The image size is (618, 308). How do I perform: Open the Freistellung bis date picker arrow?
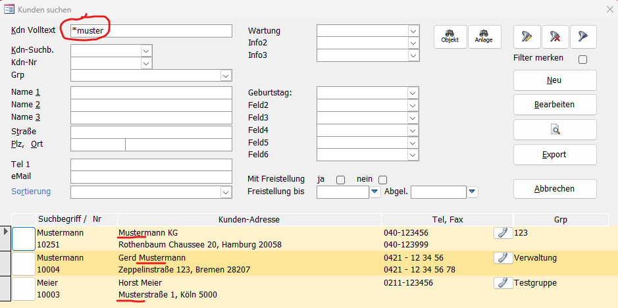point(375,192)
